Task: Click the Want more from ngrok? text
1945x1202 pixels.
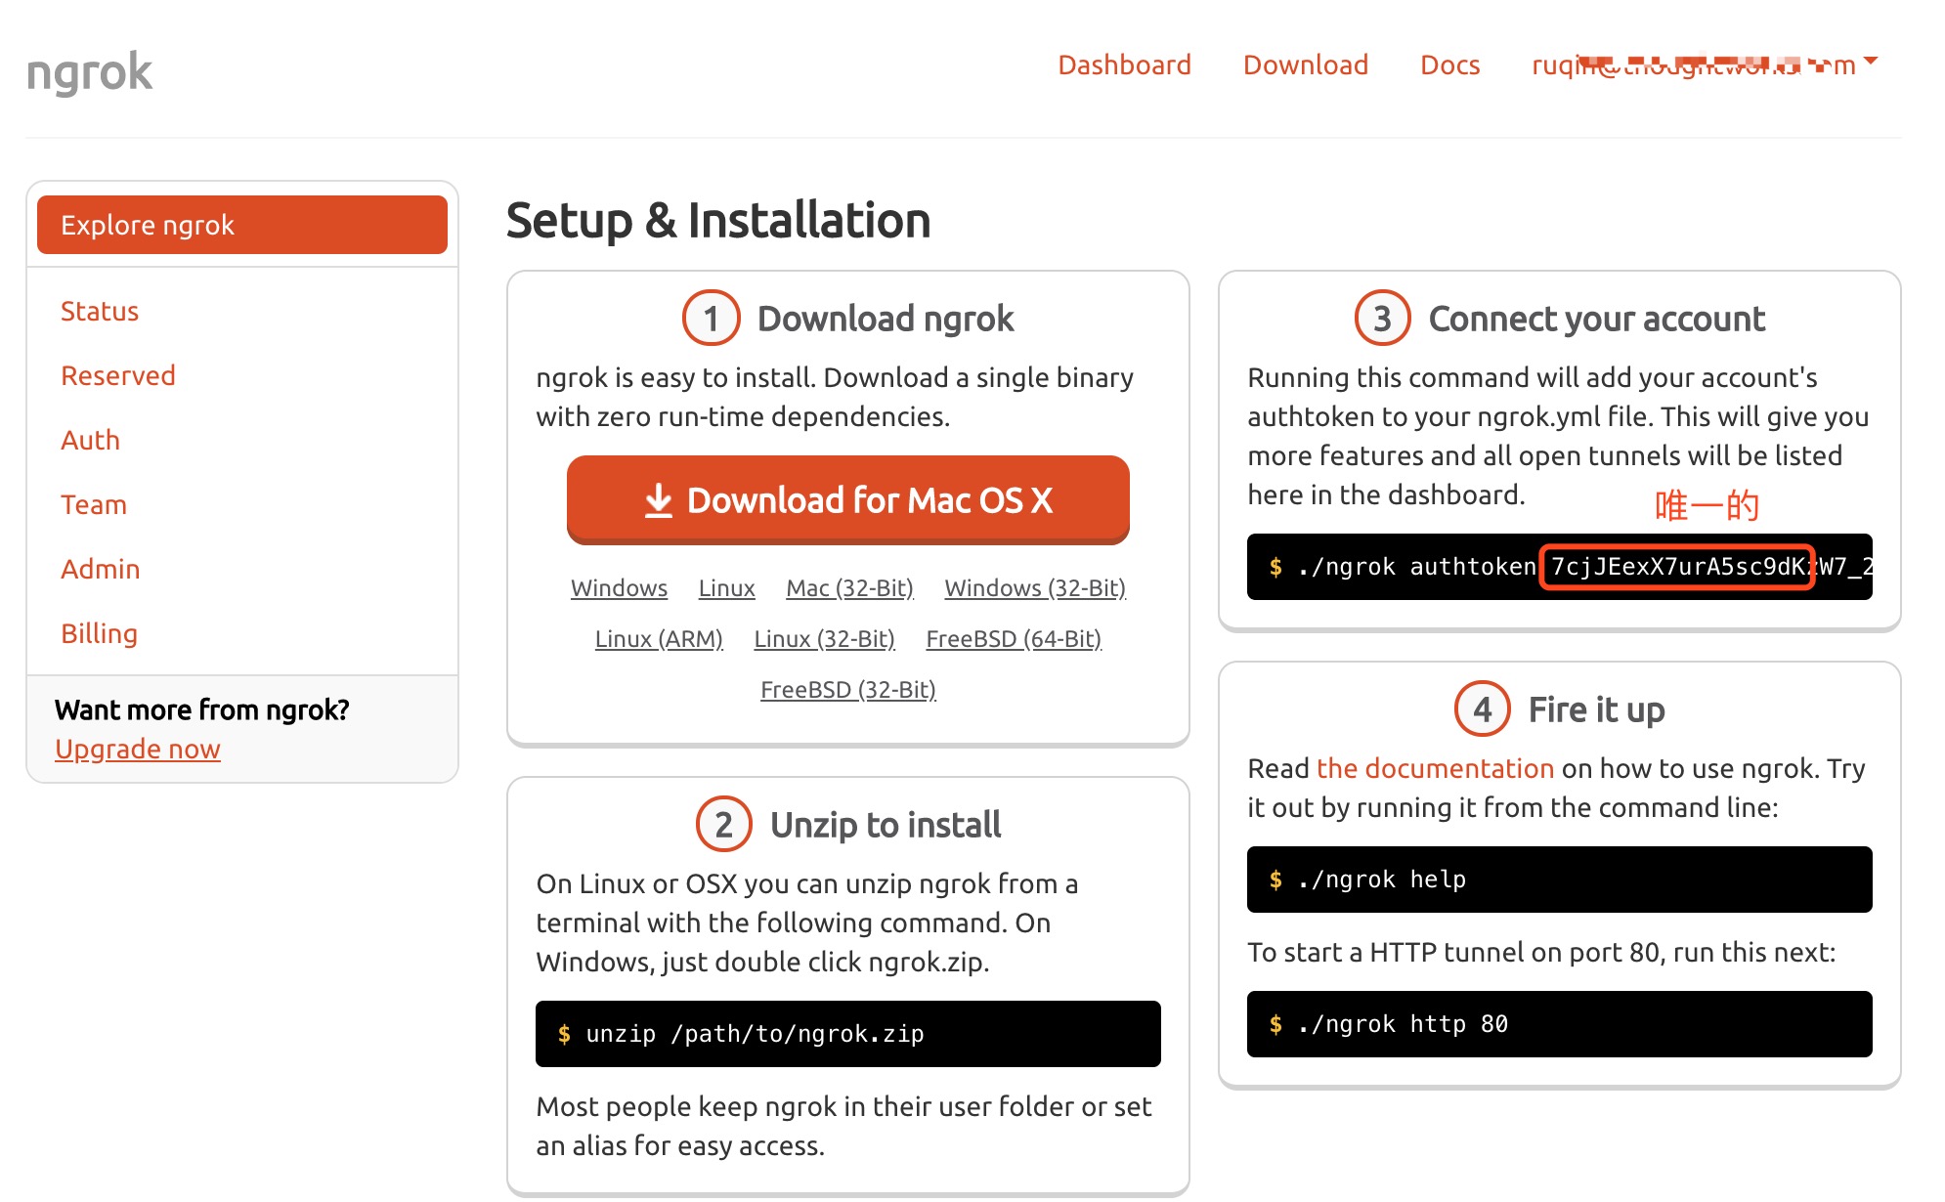Action: pos(201,709)
